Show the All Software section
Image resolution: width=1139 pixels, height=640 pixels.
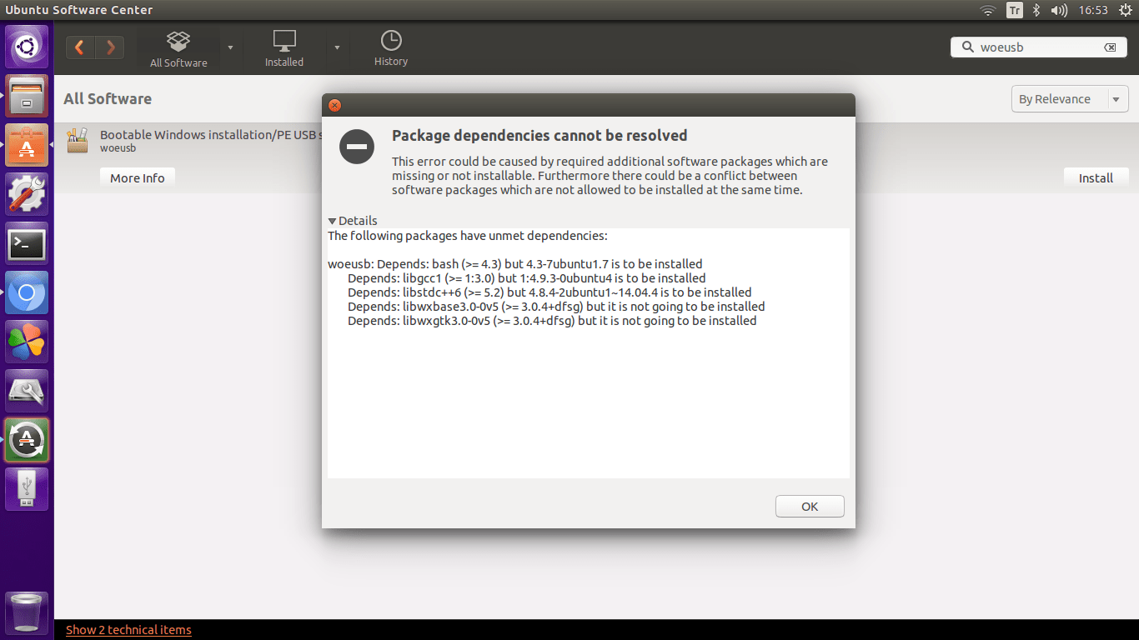coord(178,49)
